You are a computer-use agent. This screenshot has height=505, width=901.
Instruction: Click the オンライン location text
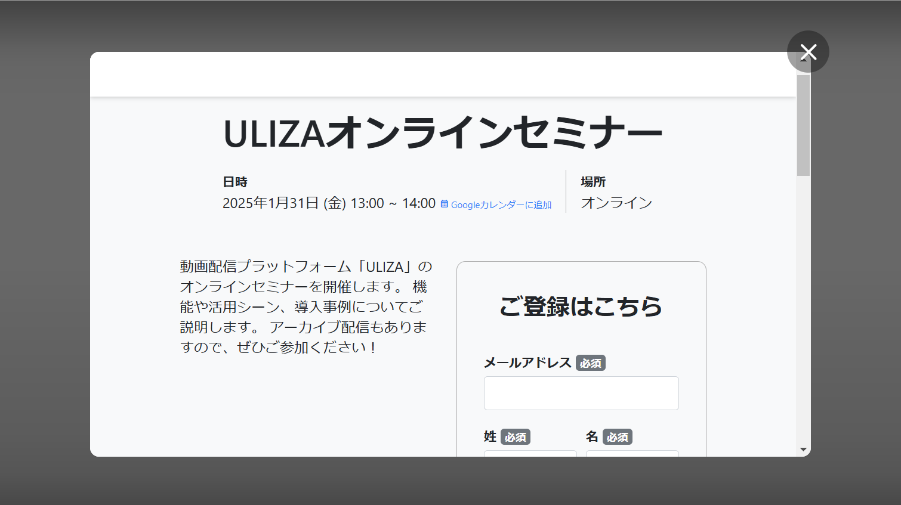point(617,203)
